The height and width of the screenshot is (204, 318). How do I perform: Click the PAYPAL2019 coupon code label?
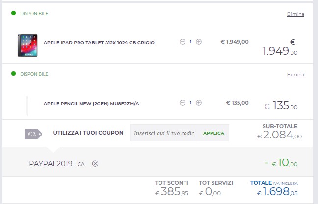point(51,163)
